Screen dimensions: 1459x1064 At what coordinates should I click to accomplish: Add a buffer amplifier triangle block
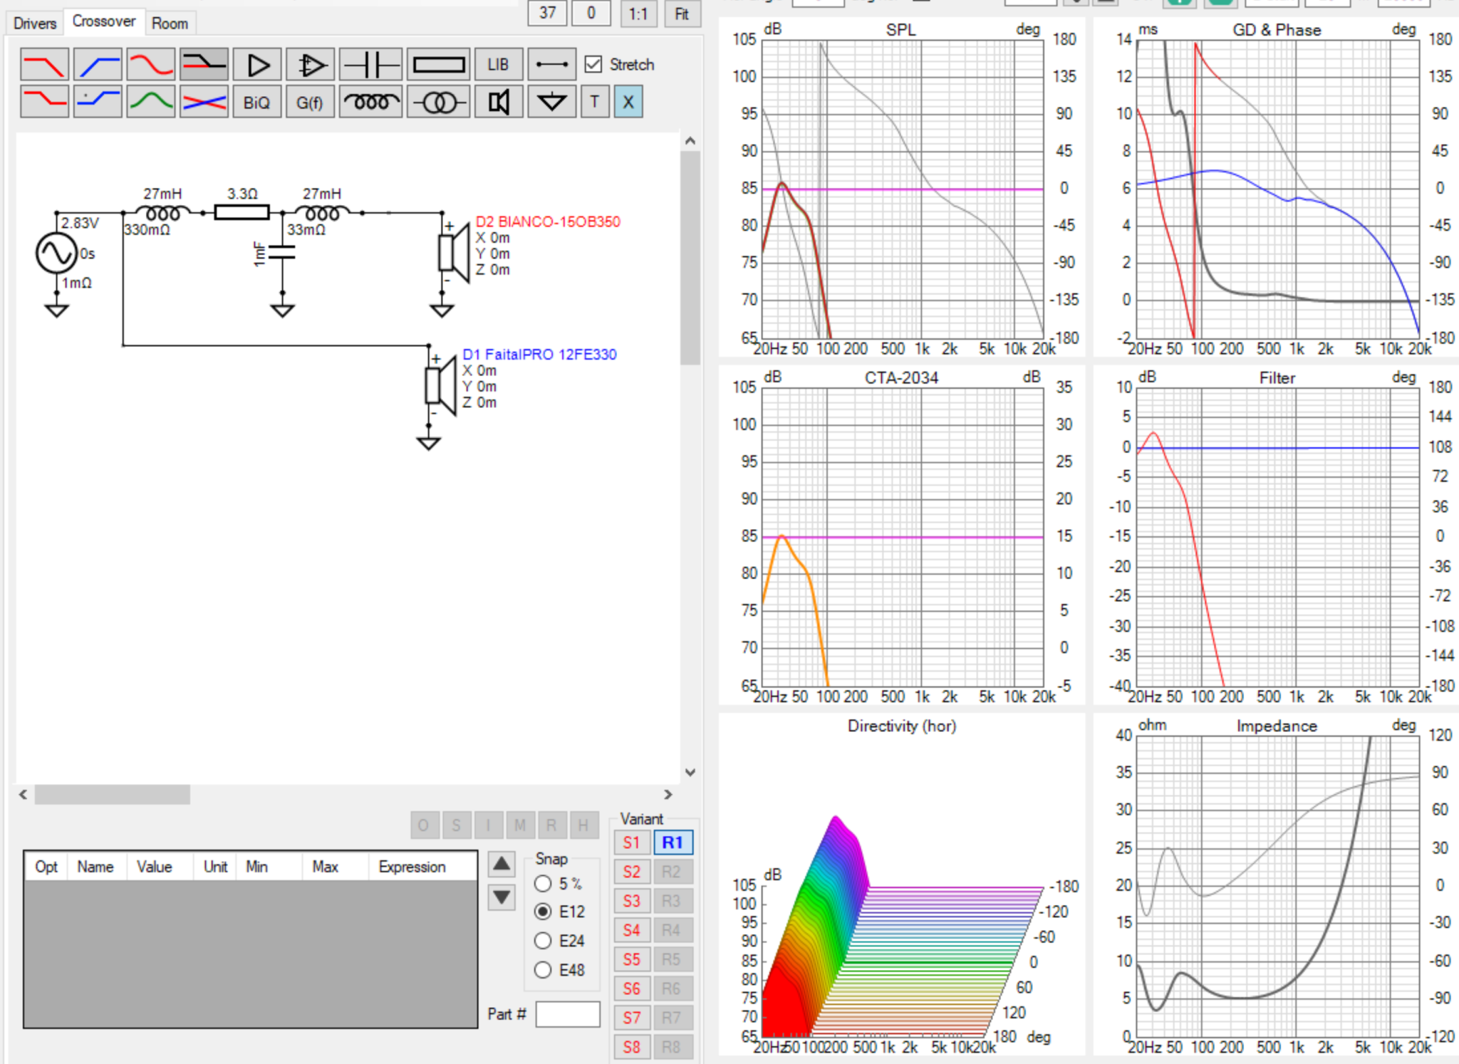pos(257,65)
